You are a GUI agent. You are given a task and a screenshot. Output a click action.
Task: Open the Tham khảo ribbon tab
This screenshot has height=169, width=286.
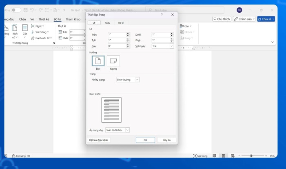73,19
